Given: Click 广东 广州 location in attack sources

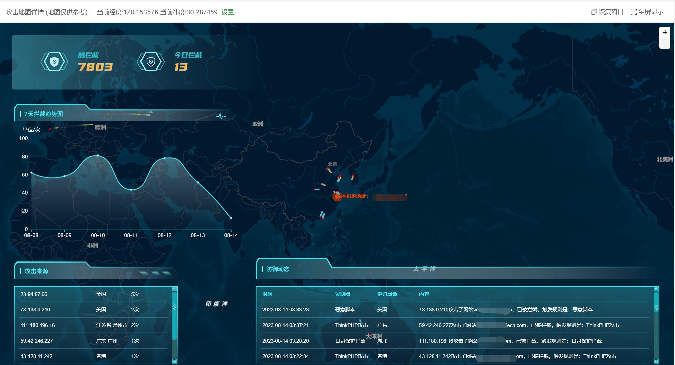Looking at the screenshot, I should pyautogui.click(x=107, y=341).
